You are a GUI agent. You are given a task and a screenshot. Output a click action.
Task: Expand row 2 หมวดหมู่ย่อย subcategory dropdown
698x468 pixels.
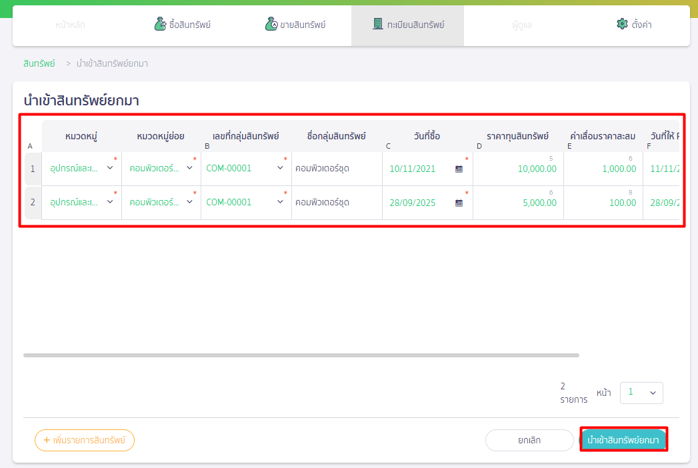189,202
